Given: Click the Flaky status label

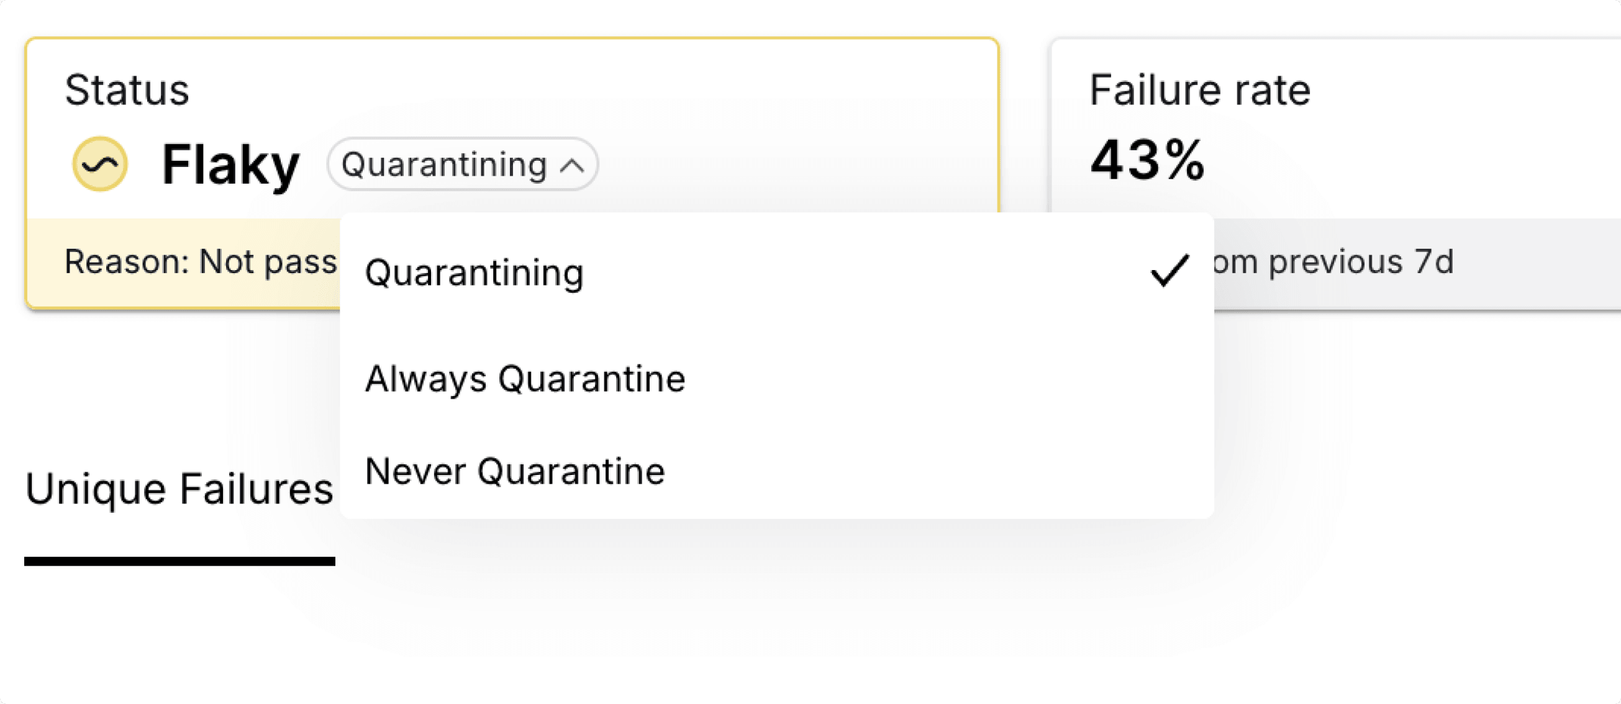Looking at the screenshot, I should point(230,165).
